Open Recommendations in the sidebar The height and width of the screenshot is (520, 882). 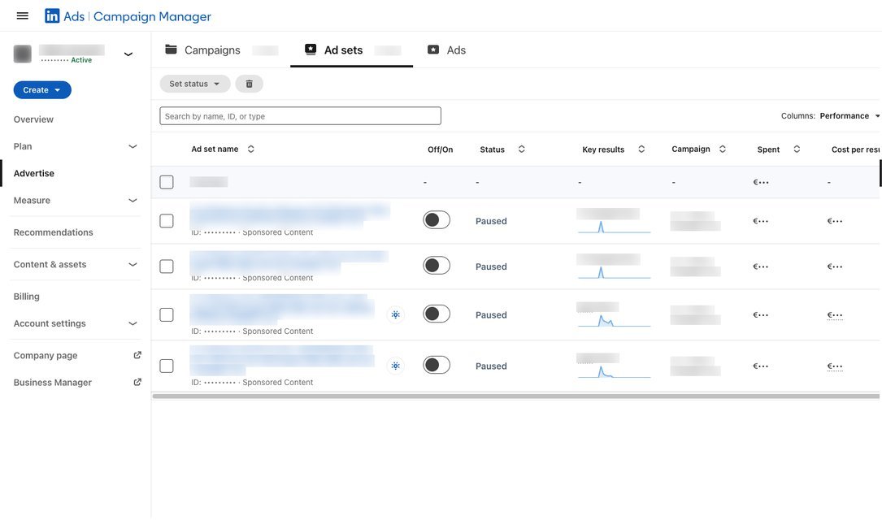pyautogui.click(x=54, y=232)
